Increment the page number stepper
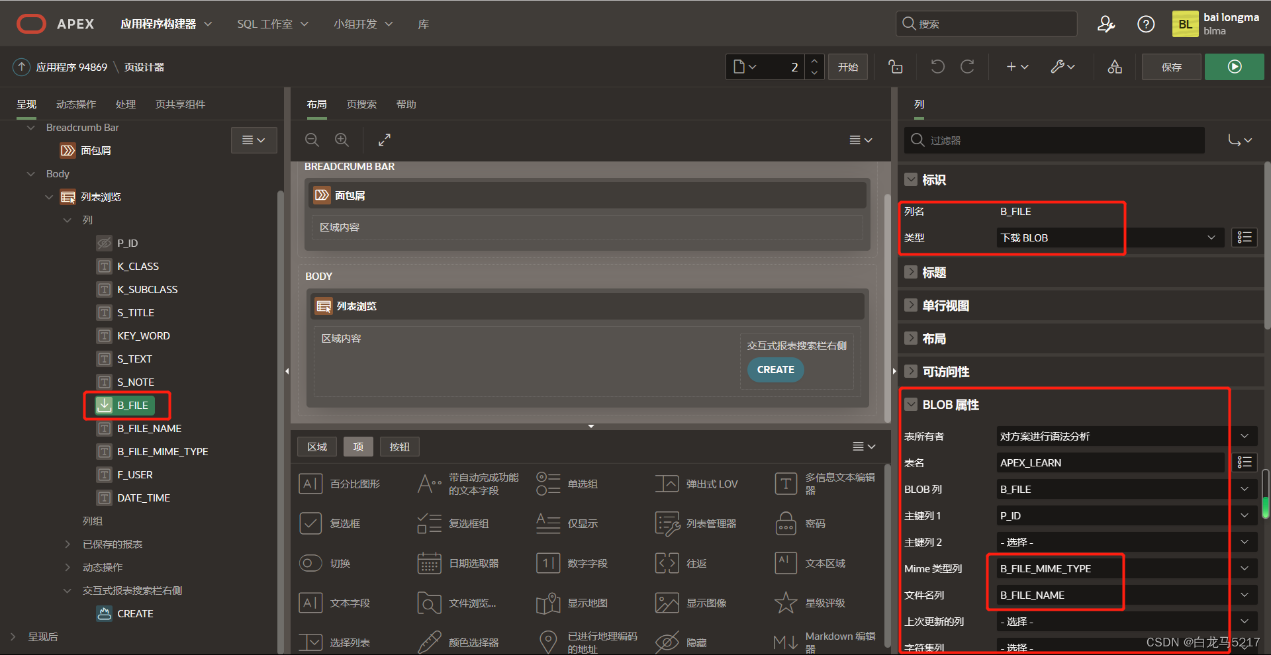 (x=814, y=60)
